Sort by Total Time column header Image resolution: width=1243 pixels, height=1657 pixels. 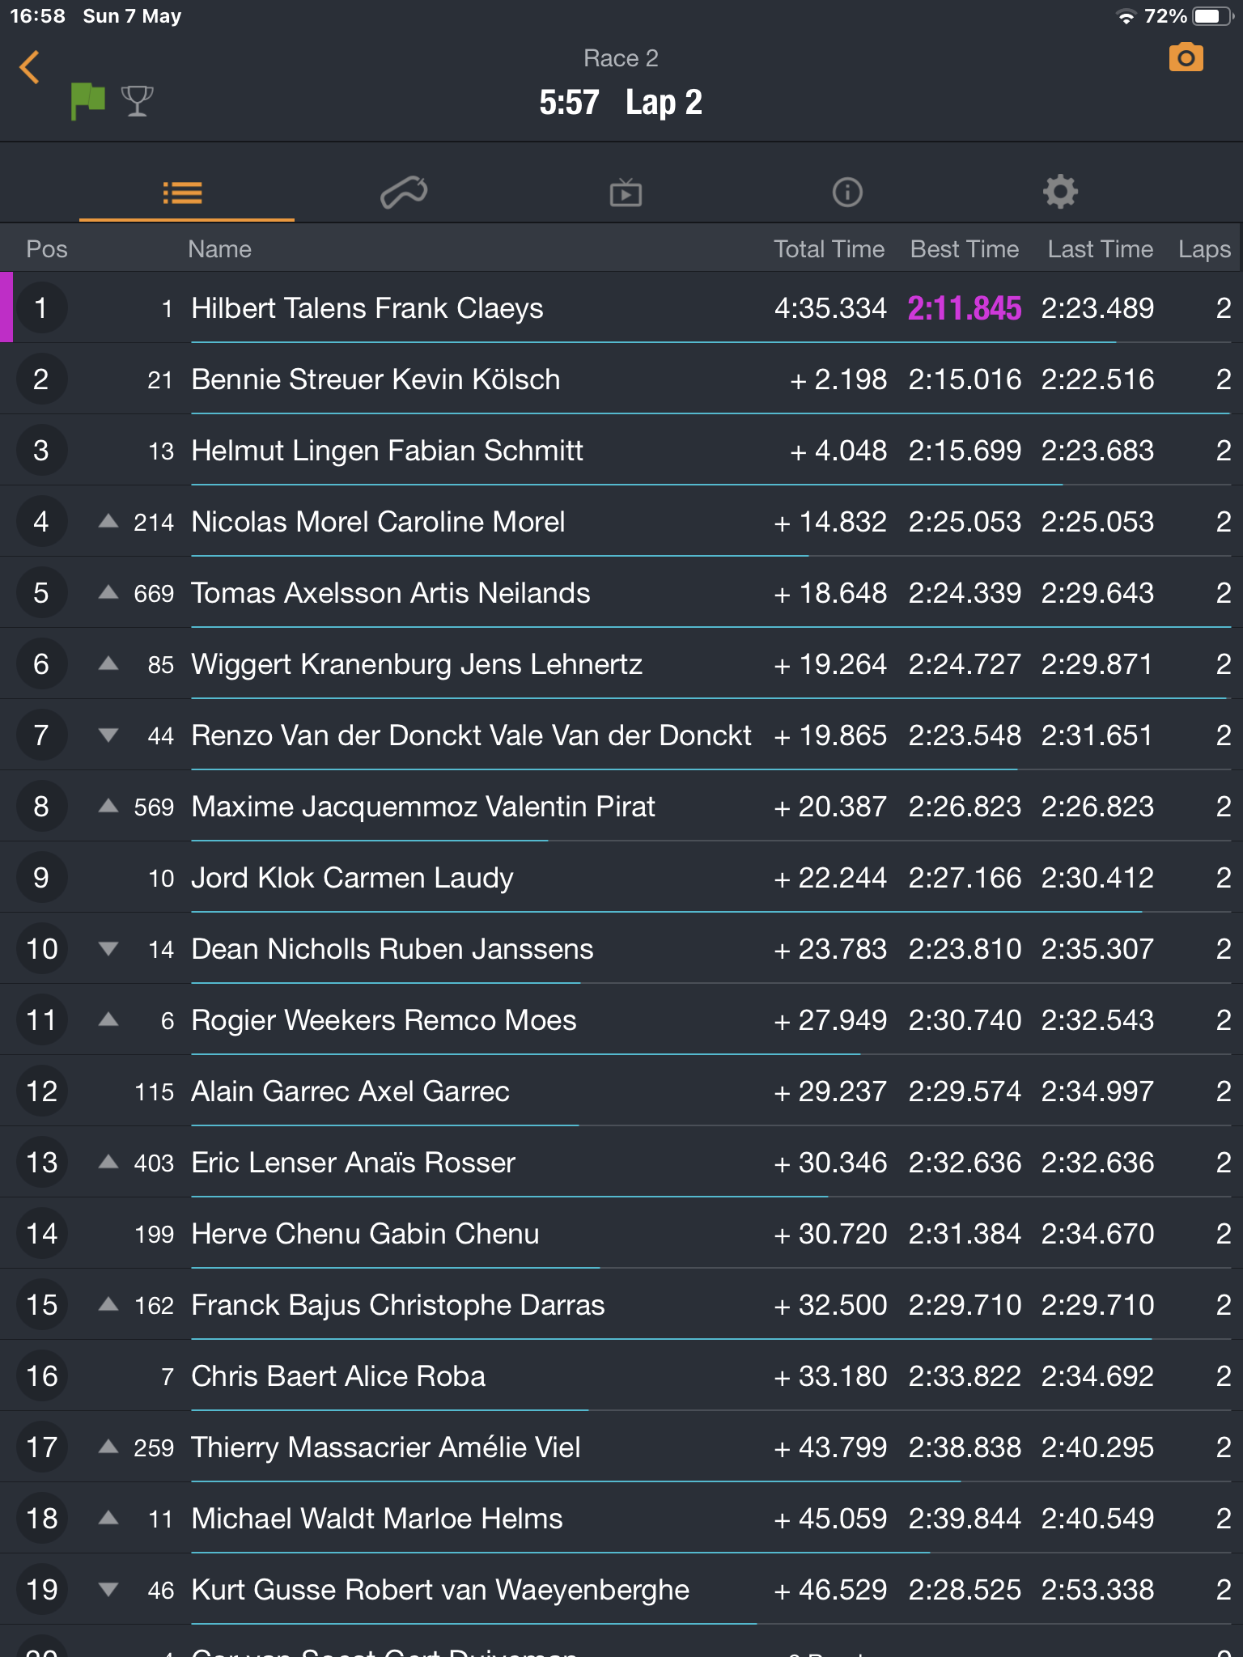tap(829, 249)
